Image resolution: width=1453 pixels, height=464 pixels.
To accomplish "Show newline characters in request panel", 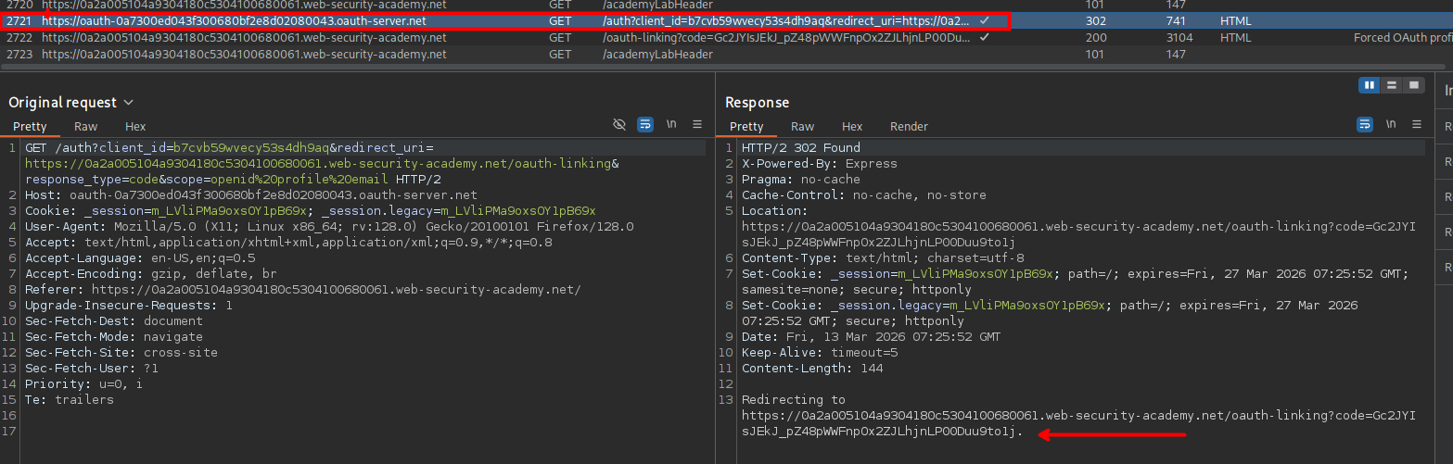I will 671,124.
